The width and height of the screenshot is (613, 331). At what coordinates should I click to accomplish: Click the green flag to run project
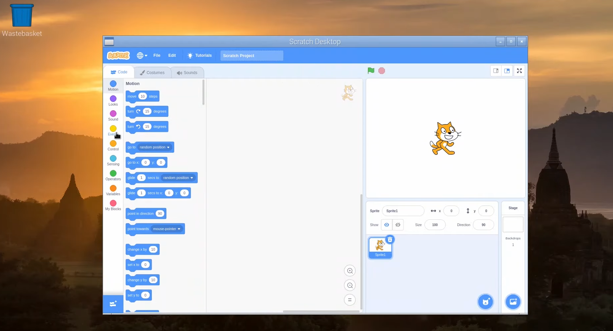coord(371,70)
